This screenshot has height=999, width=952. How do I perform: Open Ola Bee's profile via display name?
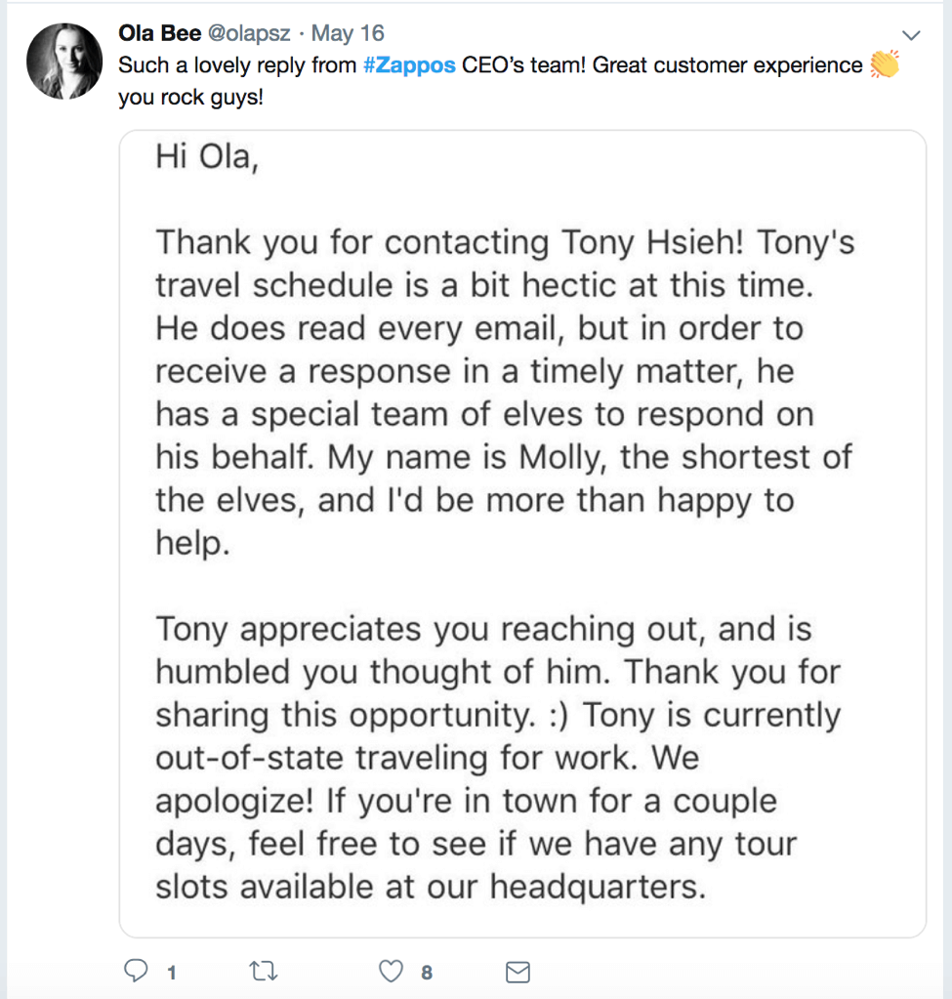tap(159, 33)
